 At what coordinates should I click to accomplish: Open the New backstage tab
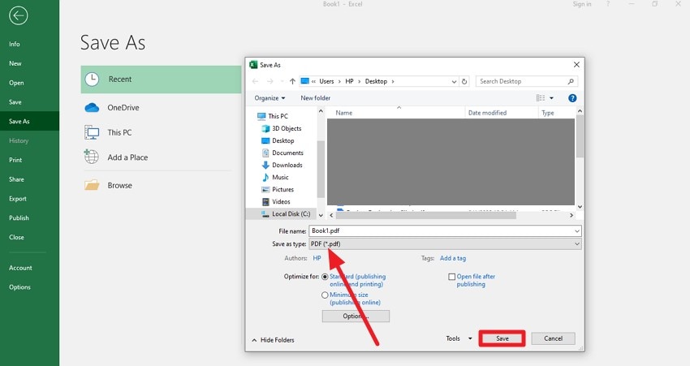coord(15,63)
